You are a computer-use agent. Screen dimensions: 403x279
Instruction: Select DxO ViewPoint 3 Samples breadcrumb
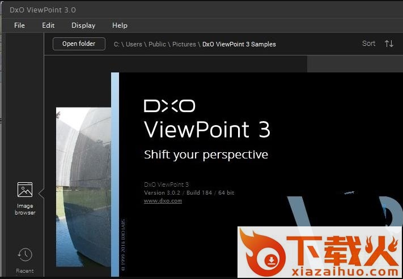pos(239,44)
